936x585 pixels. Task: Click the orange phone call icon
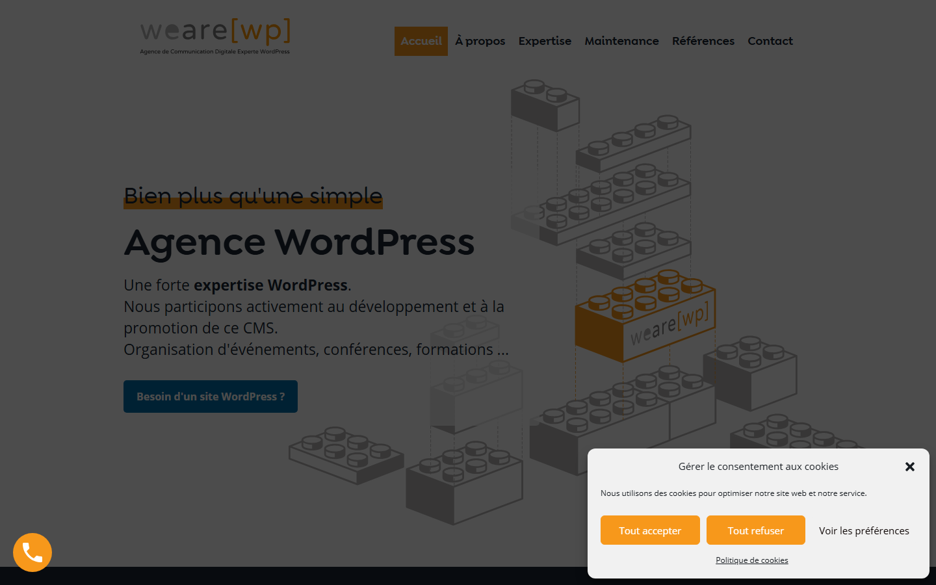[x=32, y=552]
